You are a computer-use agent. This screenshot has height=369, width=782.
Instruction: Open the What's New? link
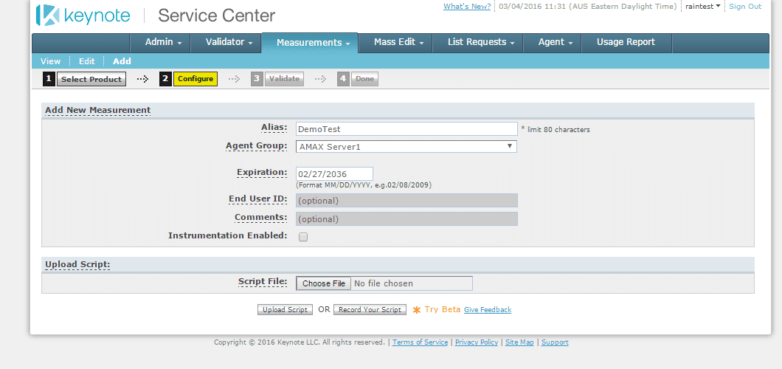[x=467, y=7]
